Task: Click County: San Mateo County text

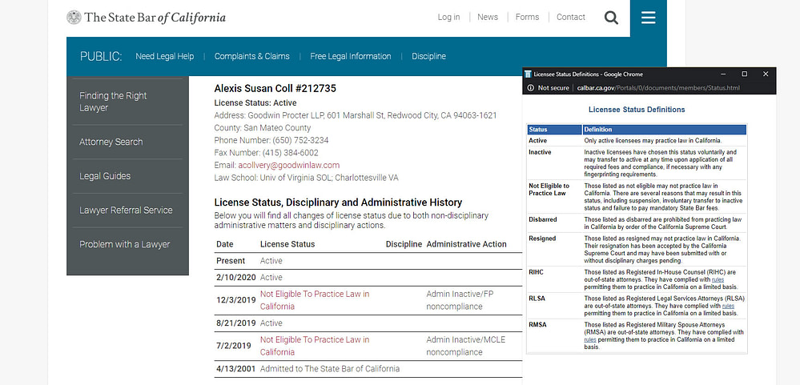Action: point(262,128)
